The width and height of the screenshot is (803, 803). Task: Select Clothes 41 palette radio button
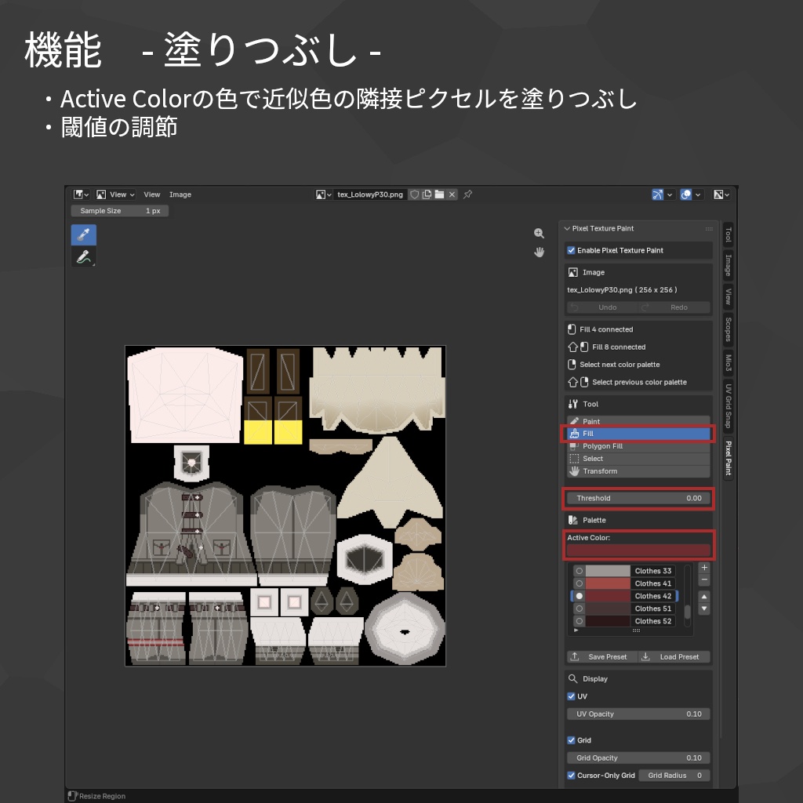580,583
